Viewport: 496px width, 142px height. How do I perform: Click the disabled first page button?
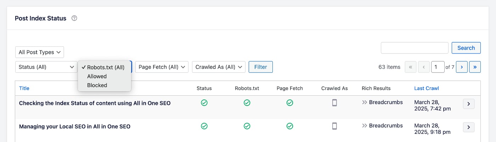tap(411, 67)
